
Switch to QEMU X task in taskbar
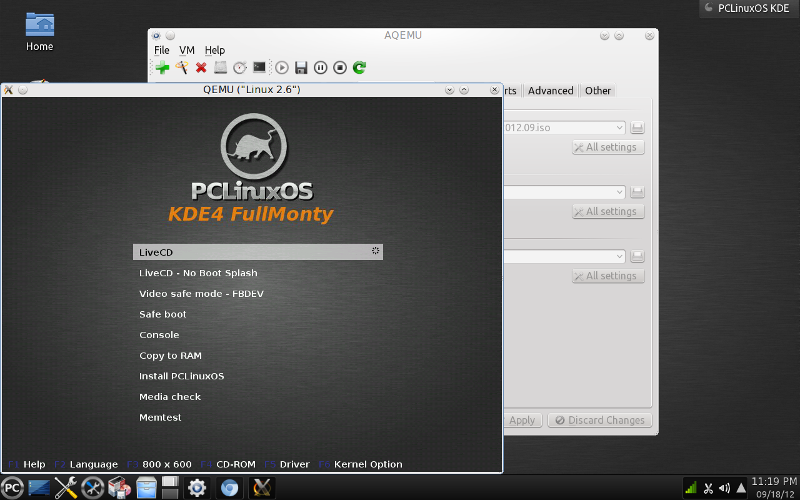click(x=262, y=487)
